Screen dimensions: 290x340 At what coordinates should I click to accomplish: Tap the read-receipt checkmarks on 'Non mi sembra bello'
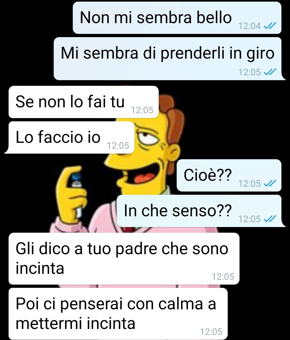270,26
